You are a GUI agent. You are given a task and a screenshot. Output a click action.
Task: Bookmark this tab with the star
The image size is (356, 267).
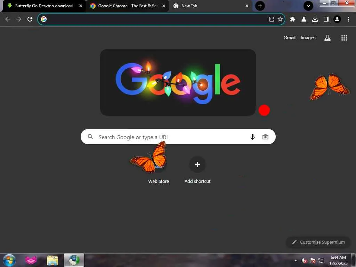pyautogui.click(x=281, y=19)
